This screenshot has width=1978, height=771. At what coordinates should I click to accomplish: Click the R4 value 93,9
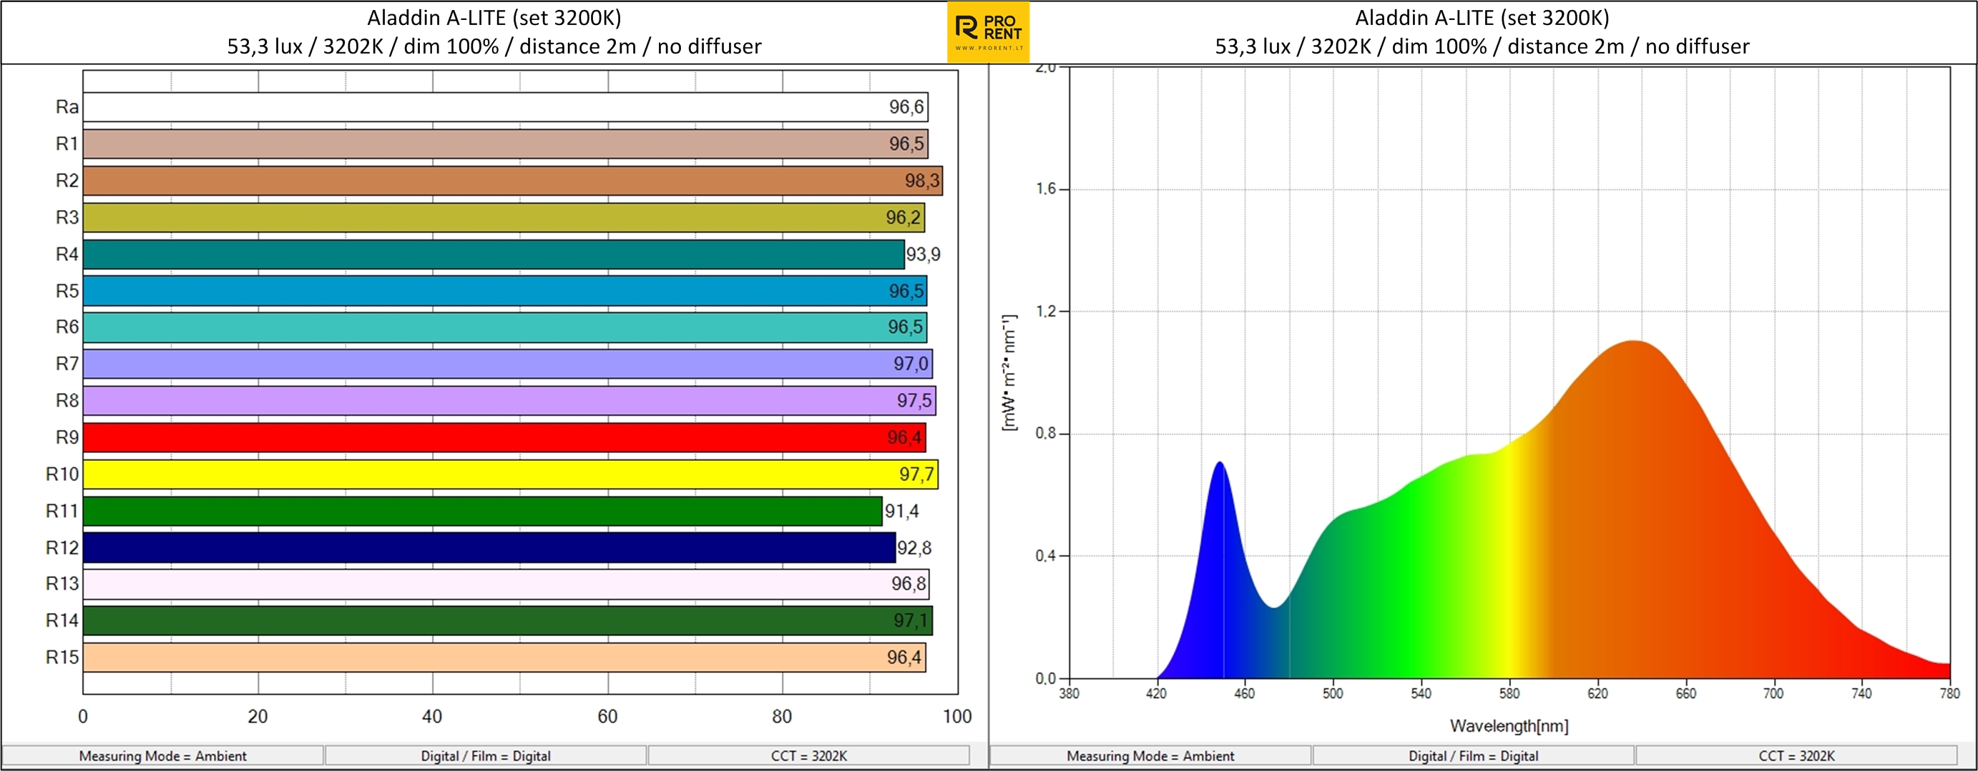click(x=924, y=254)
